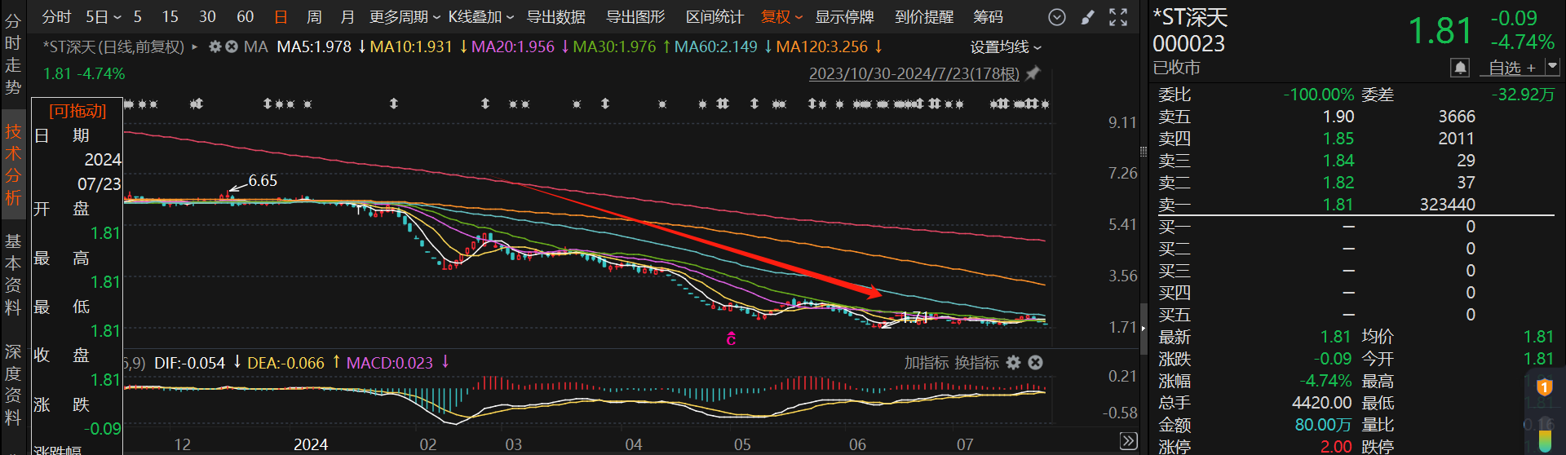Expand 更多周期 dropdown
The width and height of the screenshot is (1566, 455).
click(405, 17)
